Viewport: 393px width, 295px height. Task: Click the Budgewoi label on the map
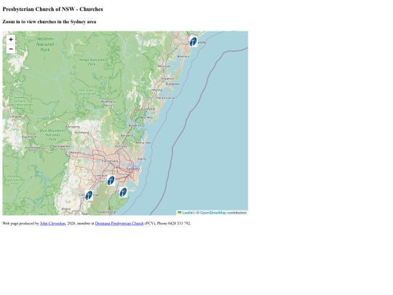click(x=172, y=84)
